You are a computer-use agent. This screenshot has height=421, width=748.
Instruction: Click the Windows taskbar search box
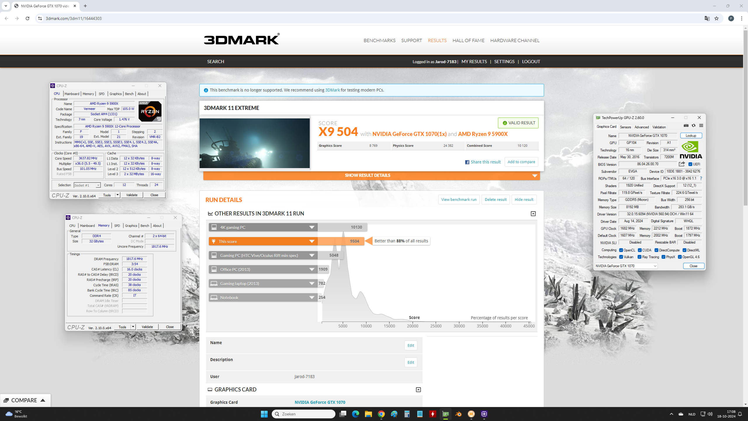[x=303, y=414]
